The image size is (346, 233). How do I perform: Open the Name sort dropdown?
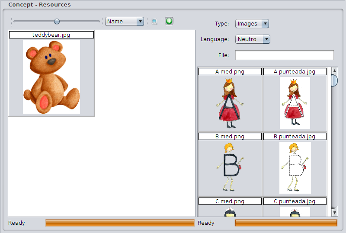coord(125,22)
